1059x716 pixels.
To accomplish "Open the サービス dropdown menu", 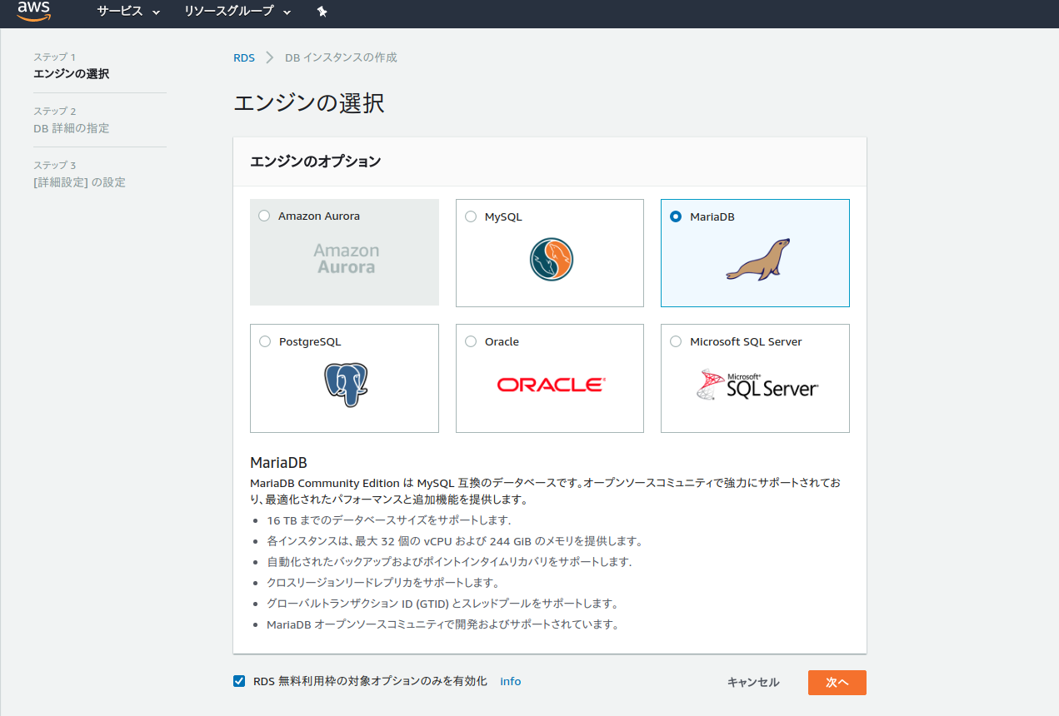I will pos(120,12).
